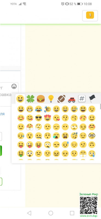Tap the Android back navigation button
101x219 pixels.
click(29, 213)
